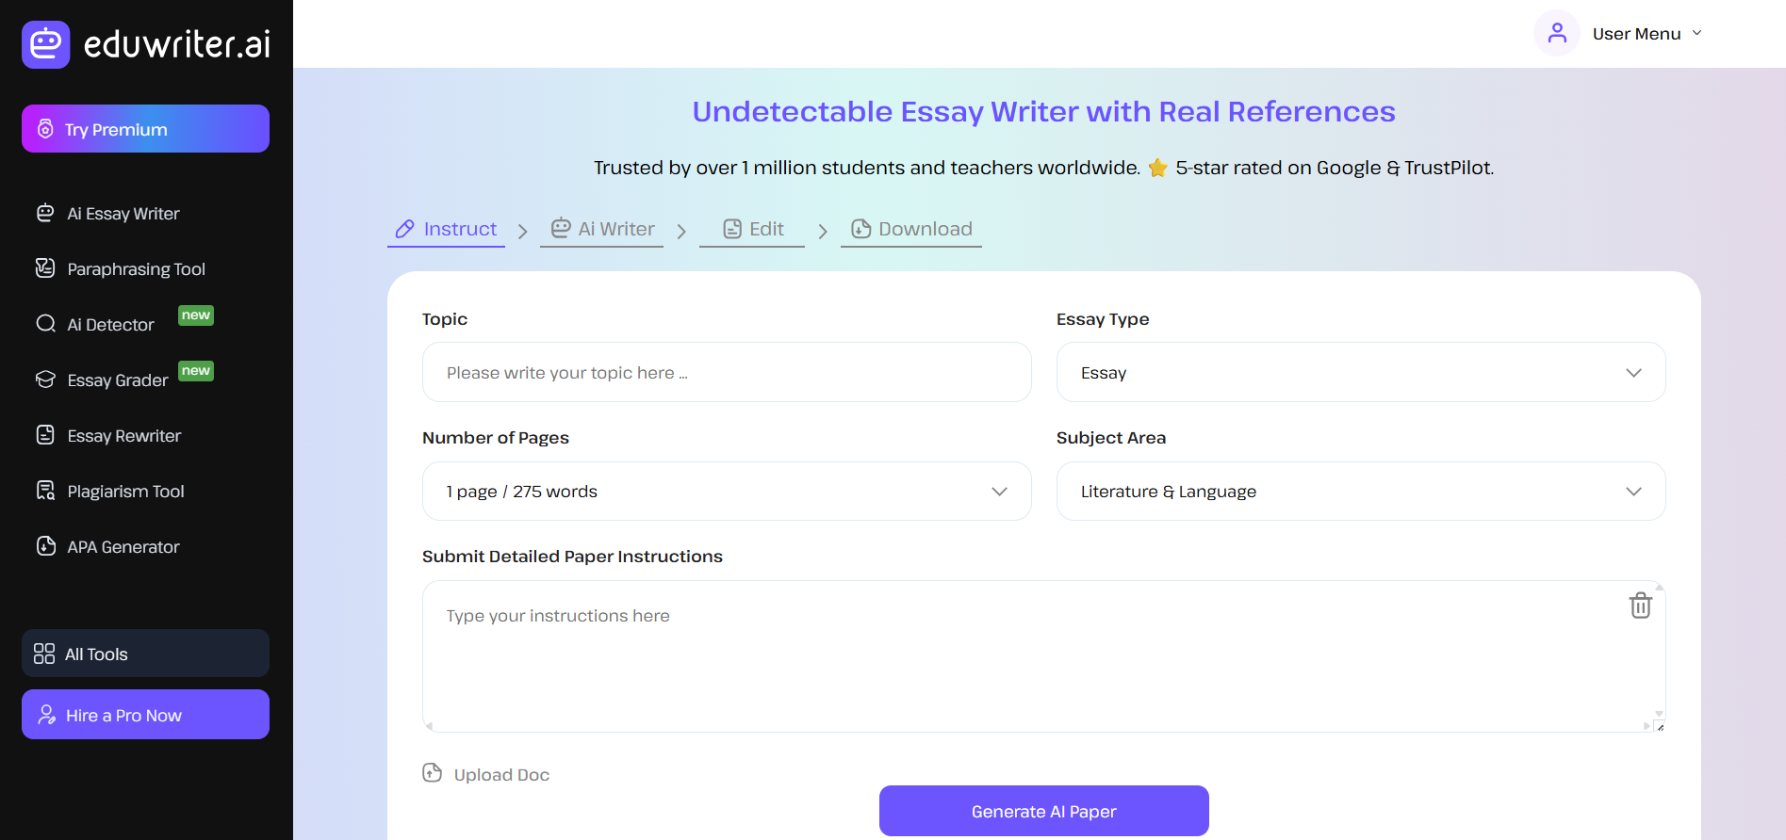This screenshot has height=840, width=1786.
Task: Expand the Essay Type dropdown
Action: 1360,373
